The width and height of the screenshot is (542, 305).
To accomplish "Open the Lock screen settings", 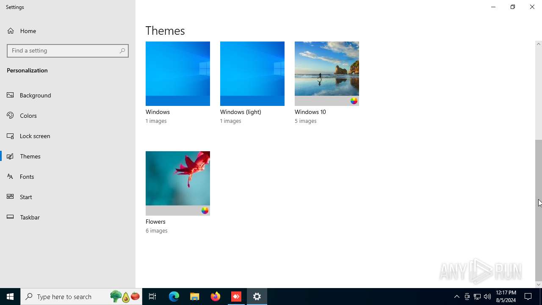I will pyautogui.click(x=68, y=136).
